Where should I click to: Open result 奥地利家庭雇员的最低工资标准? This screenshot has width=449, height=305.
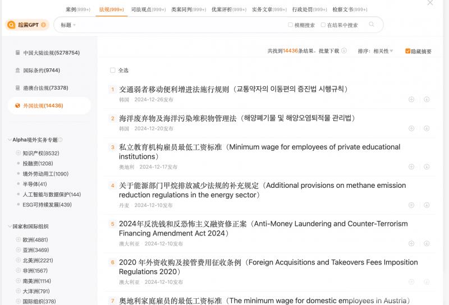(264, 301)
